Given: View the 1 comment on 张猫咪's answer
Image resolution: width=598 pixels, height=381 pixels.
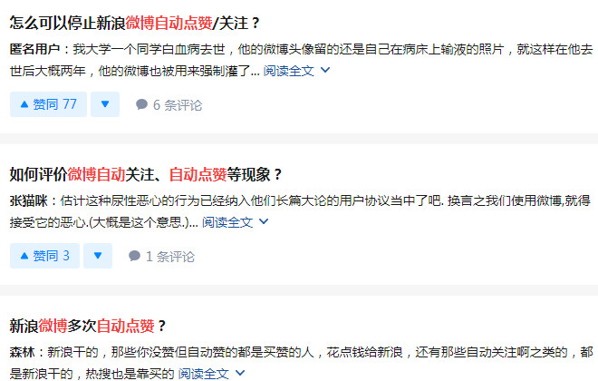Looking at the screenshot, I should coord(161,257).
